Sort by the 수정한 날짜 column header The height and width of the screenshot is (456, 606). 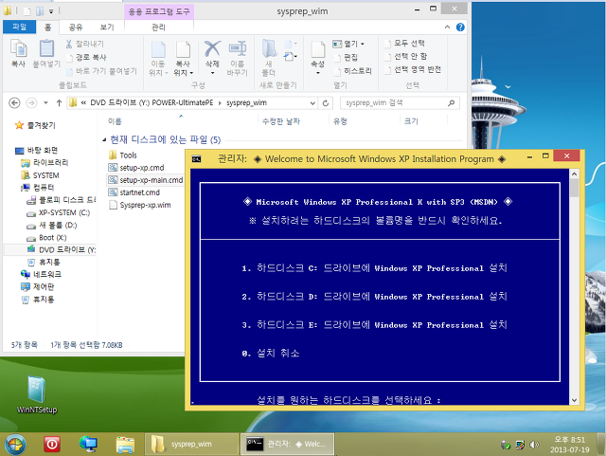point(281,121)
